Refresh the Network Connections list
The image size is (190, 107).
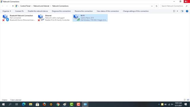click(x=156, y=6)
